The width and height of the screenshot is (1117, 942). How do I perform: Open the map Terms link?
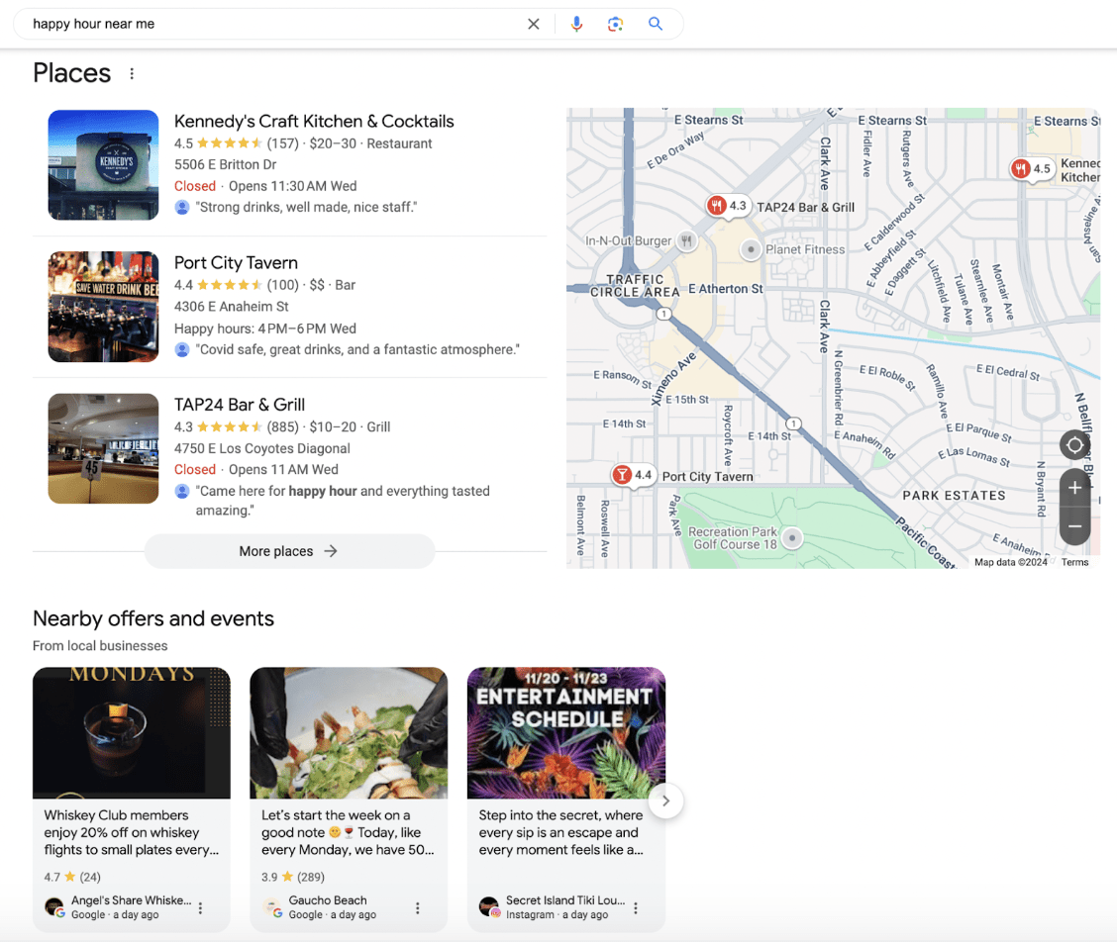coord(1074,562)
